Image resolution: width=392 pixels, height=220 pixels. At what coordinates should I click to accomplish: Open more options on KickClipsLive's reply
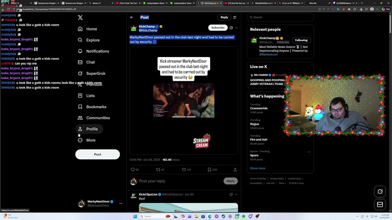pyautogui.click(x=236, y=194)
